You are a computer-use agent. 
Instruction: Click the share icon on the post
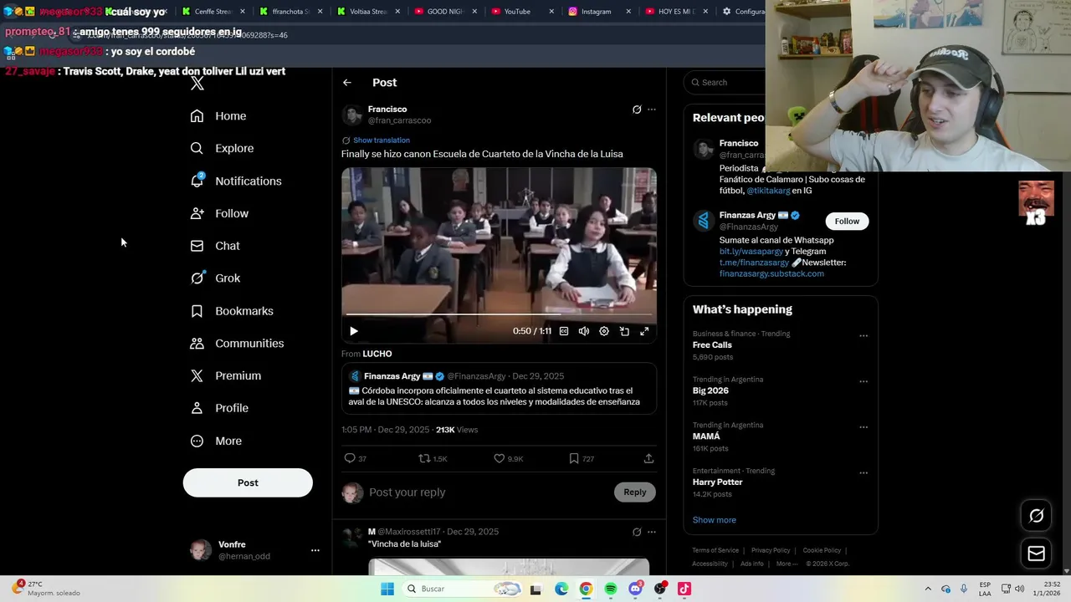648,458
